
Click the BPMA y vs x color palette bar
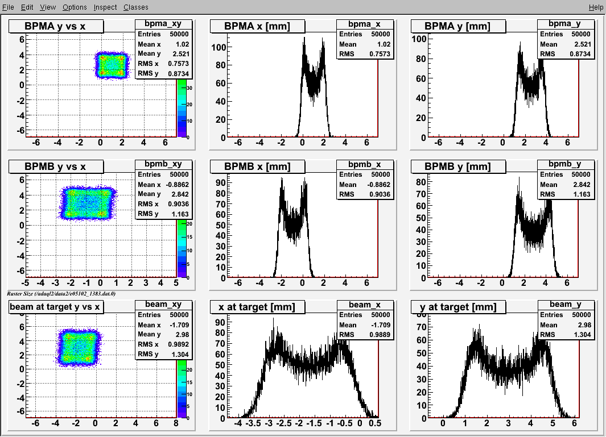182,108
